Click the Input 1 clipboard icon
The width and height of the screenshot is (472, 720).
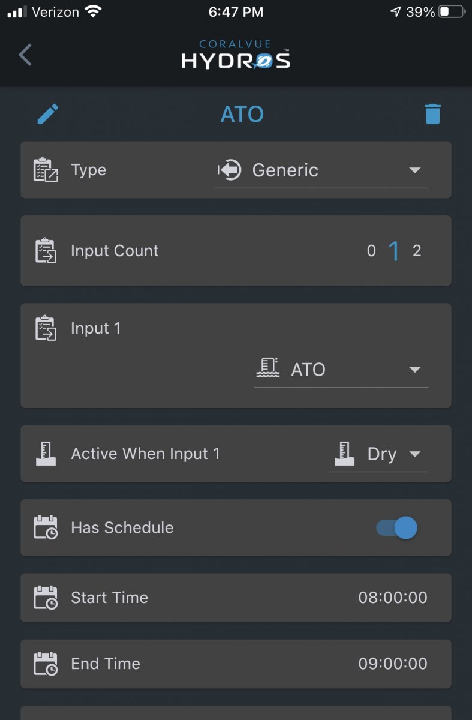pos(46,328)
